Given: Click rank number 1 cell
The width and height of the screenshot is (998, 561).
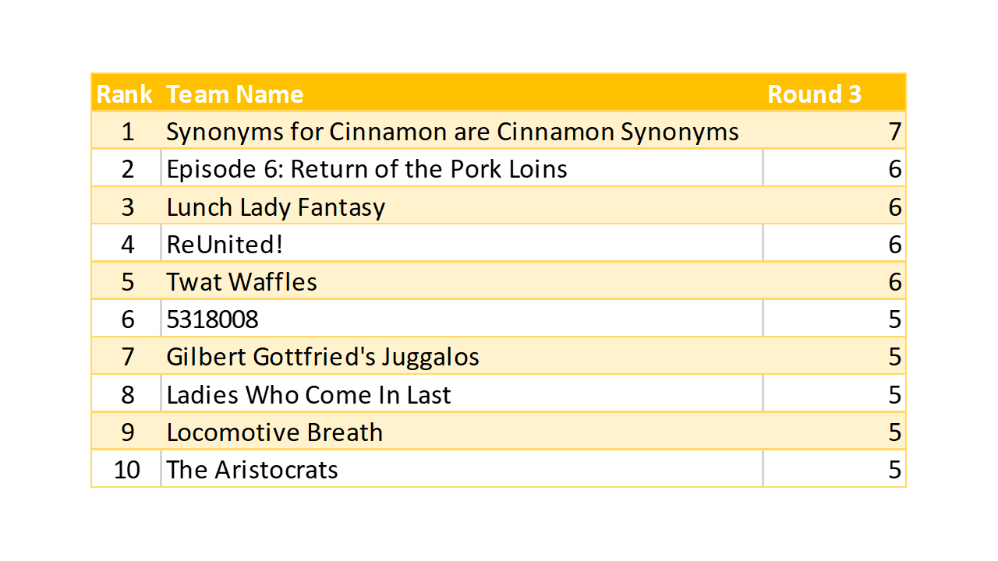Looking at the screenshot, I should (x=128, y=132).
